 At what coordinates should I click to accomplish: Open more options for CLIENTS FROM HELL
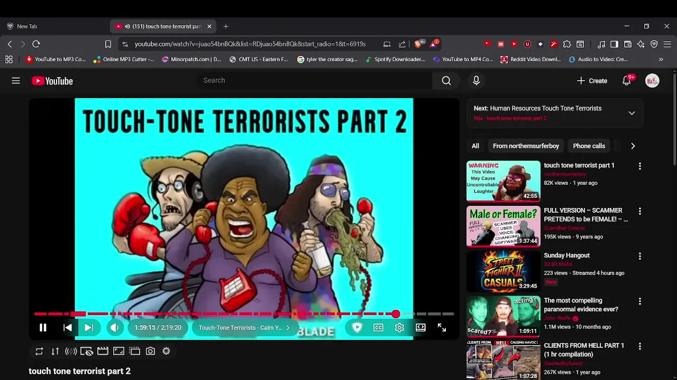coord(639,347)
